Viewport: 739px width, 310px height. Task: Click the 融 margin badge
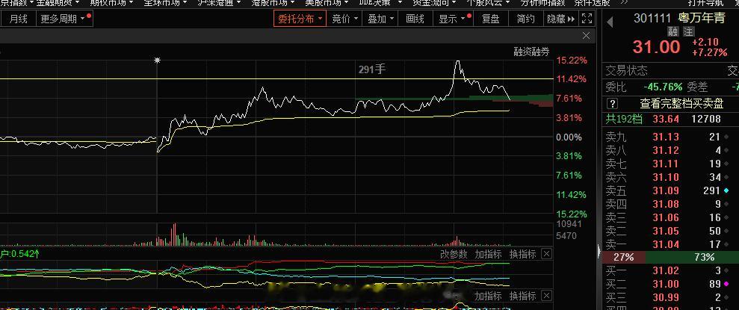pyautogui.click(x=672, y=31)
